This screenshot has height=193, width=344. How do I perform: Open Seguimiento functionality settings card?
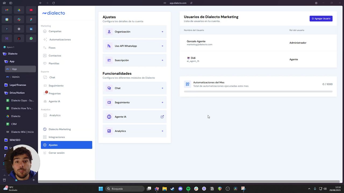(x=135, y=102)
